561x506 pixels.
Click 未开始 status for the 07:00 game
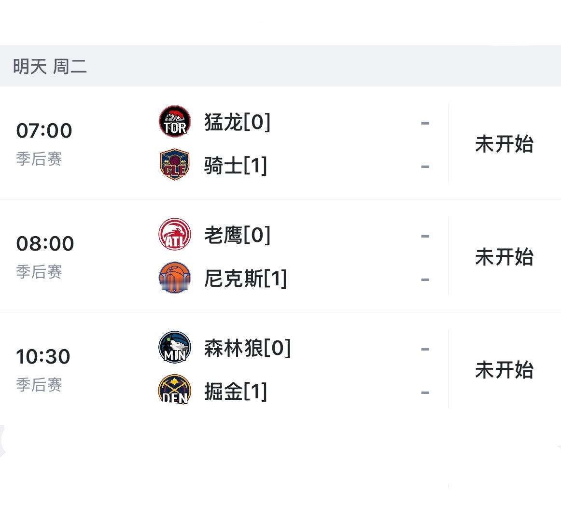tap(504, 144)
